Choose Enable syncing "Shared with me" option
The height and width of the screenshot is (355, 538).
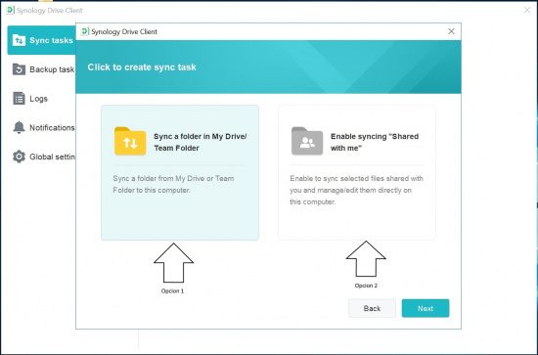(357, 172)
